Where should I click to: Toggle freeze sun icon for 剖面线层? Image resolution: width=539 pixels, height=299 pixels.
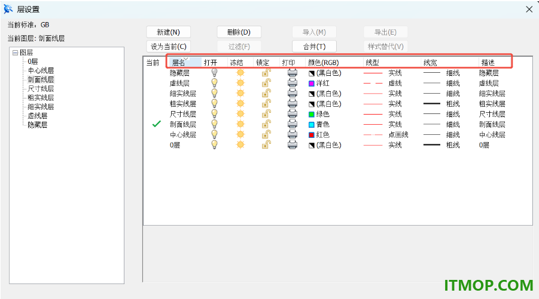pyautogui.click(x=240, y=124)
